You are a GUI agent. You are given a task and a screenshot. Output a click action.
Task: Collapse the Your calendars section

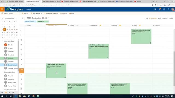click(x=2, y=41)
